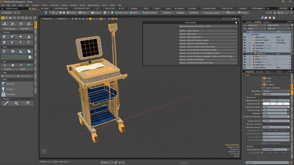This screenshot has height=165, width=294.
Task: Toggle visibility eye of Base Shader
Action: (245, 43)
